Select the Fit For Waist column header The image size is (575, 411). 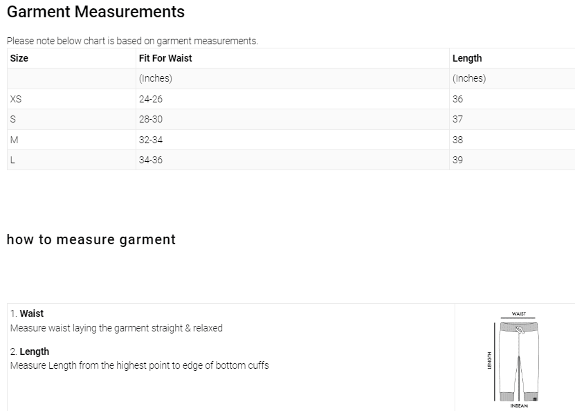165,58
